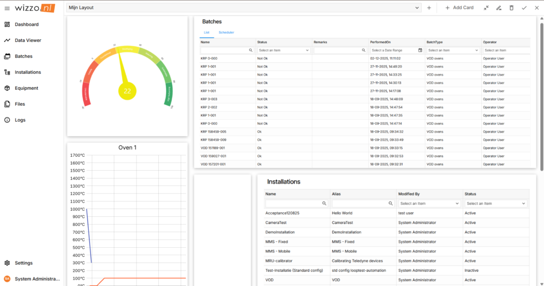Select installation MMS - Mobile row

(x=396, y=251)
